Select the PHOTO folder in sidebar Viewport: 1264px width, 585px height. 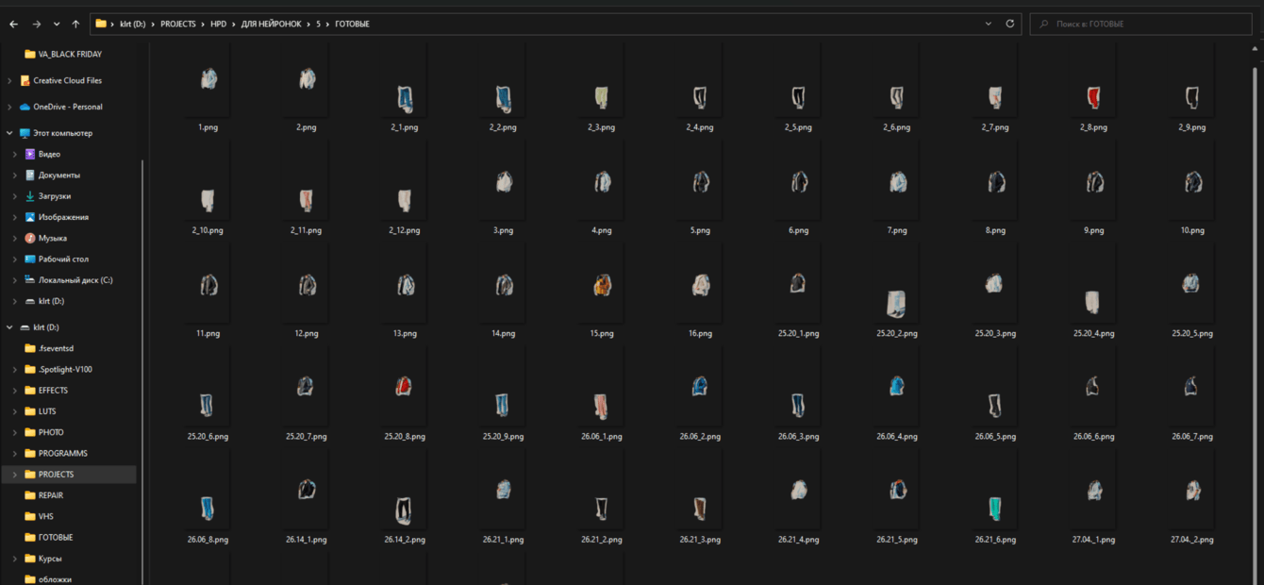coord(51,432)
